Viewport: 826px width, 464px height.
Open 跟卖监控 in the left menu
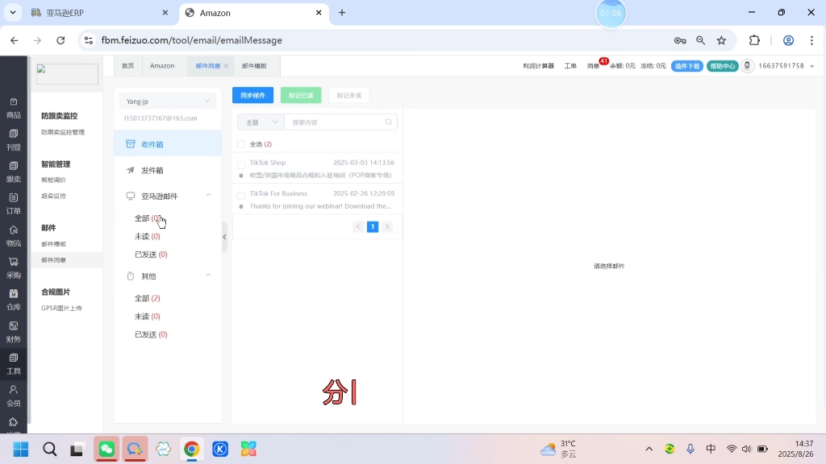tap(54, 196)
